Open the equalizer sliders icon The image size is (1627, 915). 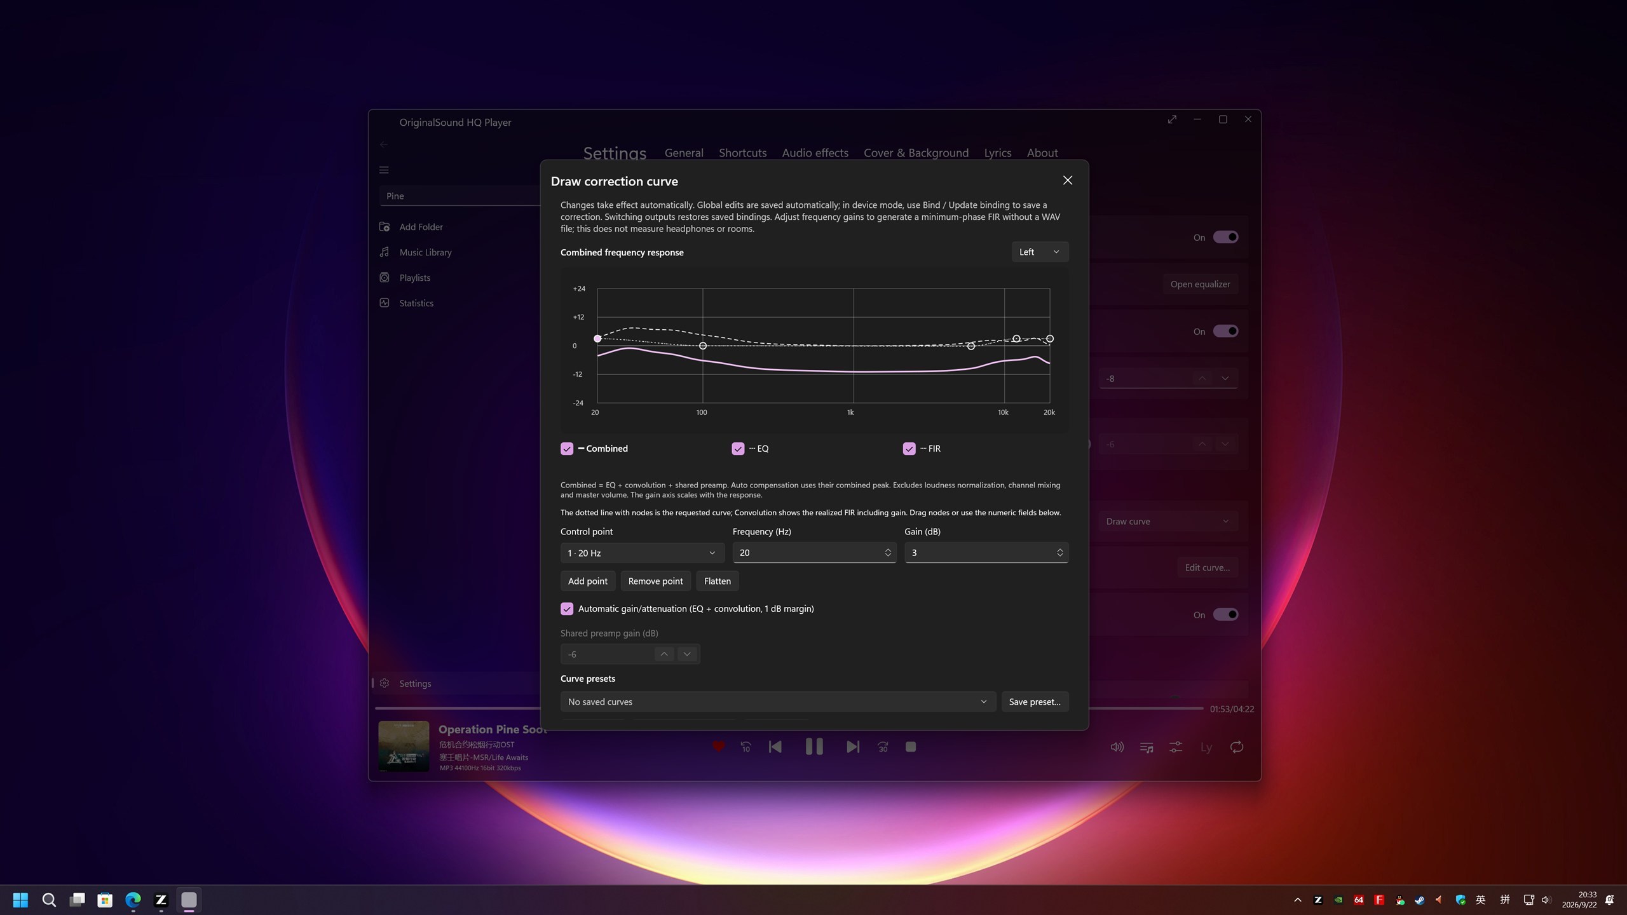pos(1176,747)
